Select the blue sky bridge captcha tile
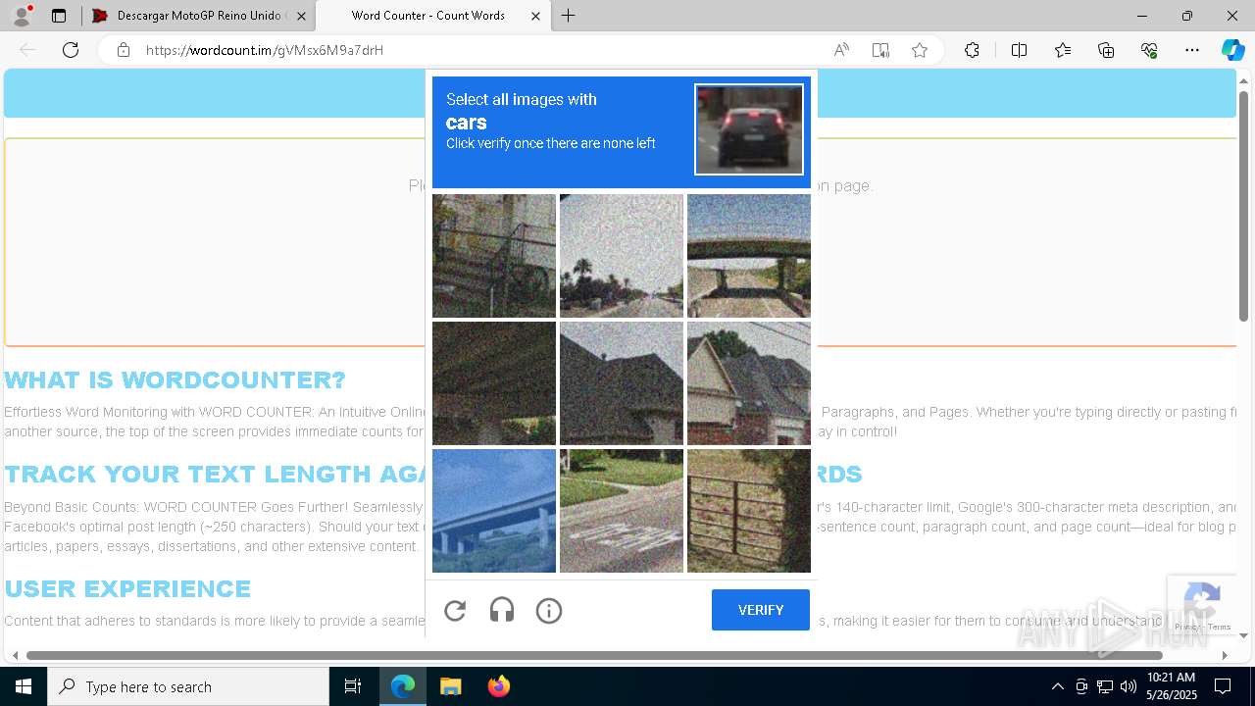The height and width of the screenshot is (706, 1255). [x=494, y=511]
